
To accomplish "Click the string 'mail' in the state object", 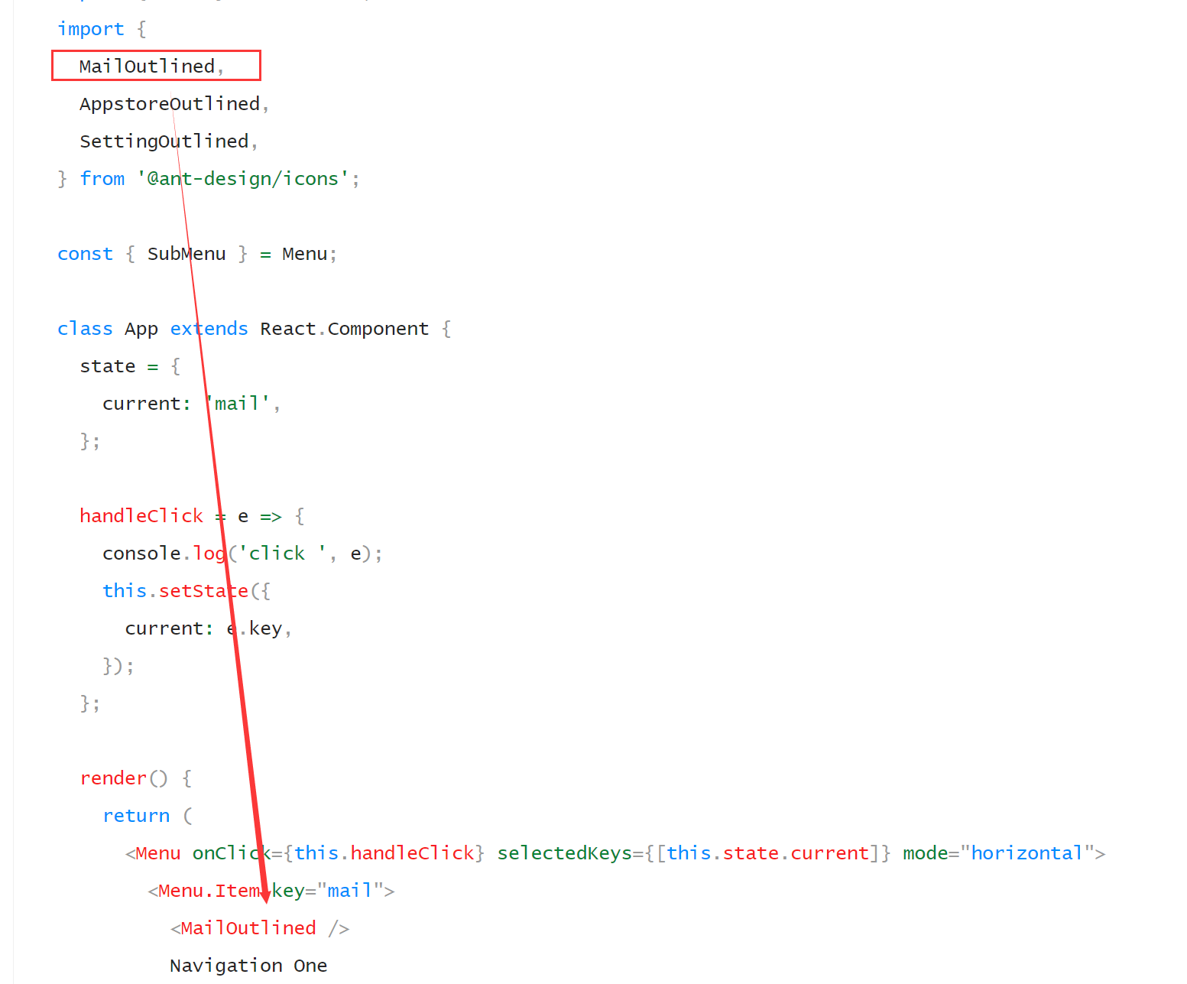I will coord(237,404).
